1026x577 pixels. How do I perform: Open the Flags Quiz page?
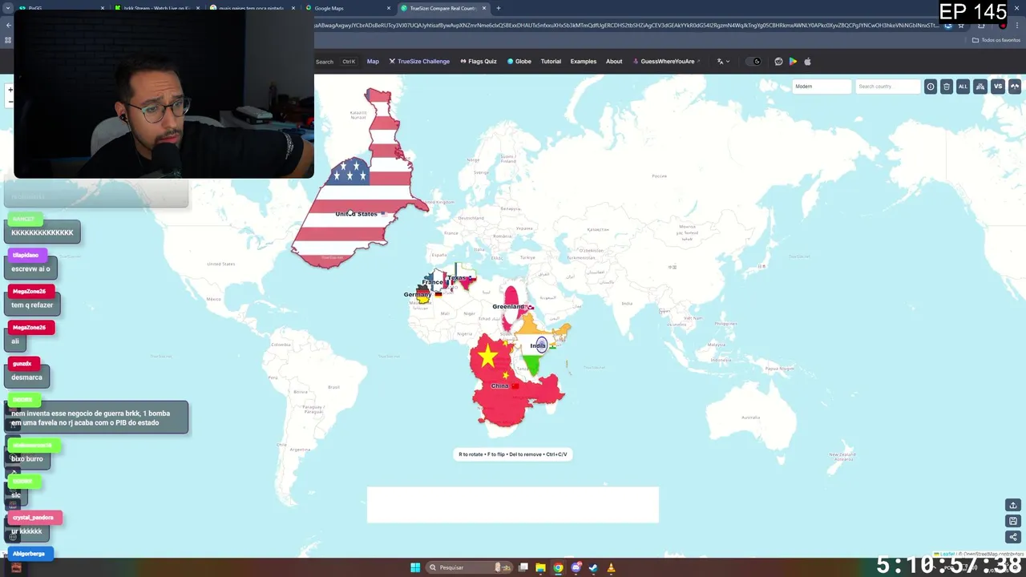click(479, 62)
